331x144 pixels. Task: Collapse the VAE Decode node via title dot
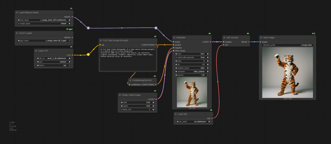coord(225,38)
